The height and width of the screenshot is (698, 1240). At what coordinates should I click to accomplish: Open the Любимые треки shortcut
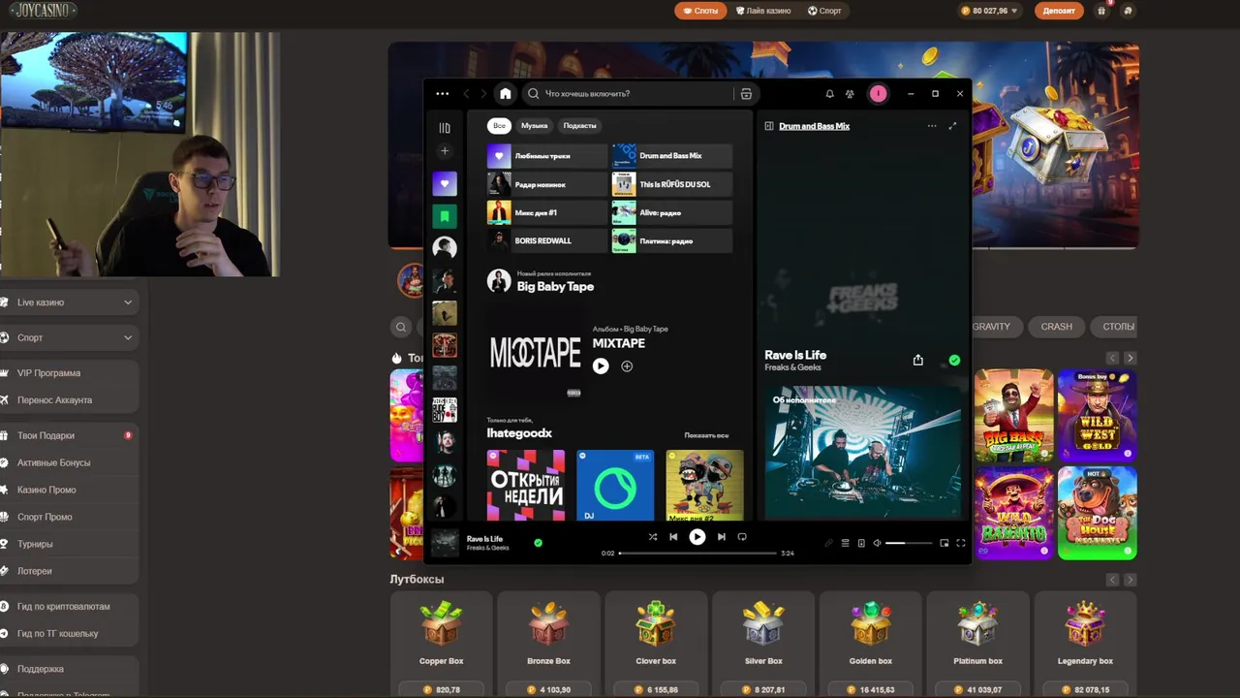tap(547, 156)
